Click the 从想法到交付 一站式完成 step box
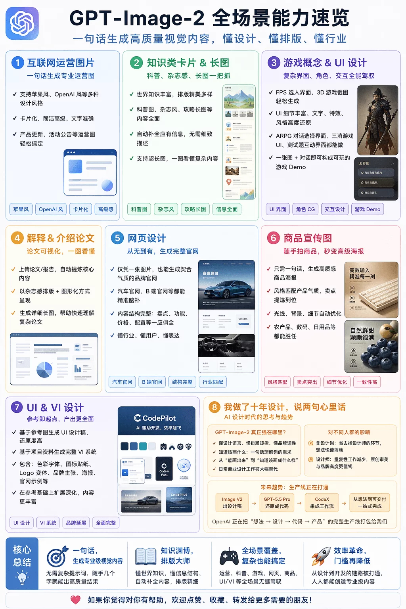Image resolution: width=406 pixels, height=609 pixels. pyautogui.click(x=370, y=503)
